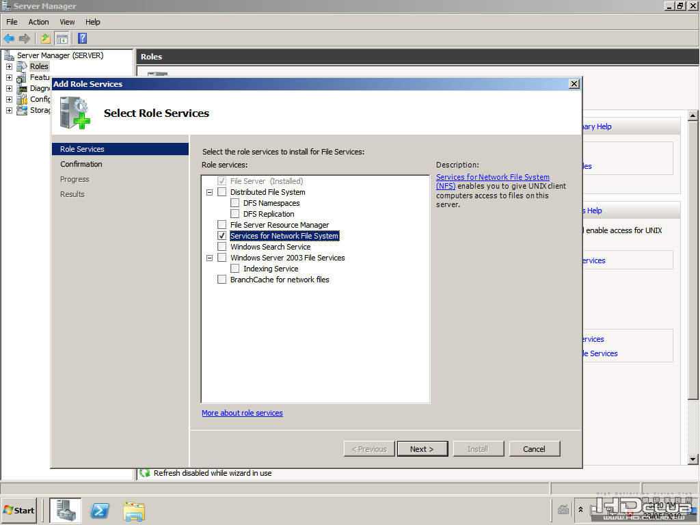This screenshot has height=525, width=700.
Task: Open Server Manager from the taskbar
Action: coord(65,510)
